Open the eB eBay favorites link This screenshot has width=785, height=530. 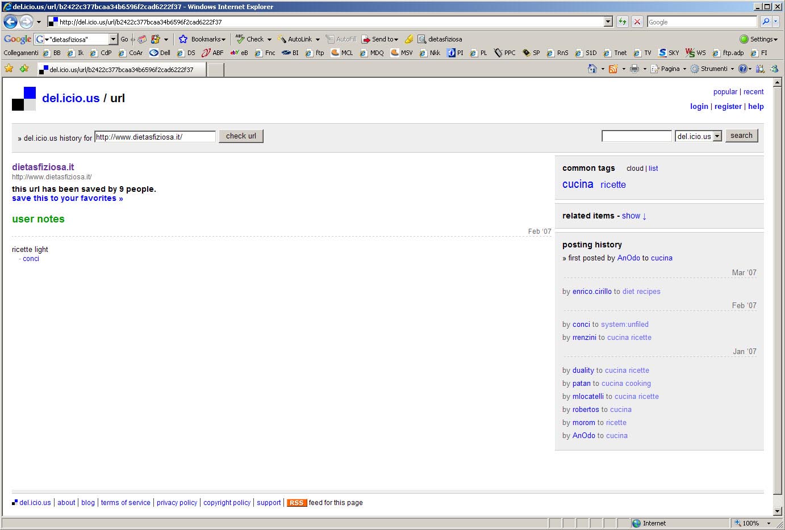point(239,53)
